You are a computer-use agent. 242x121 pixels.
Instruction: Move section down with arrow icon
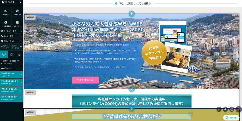[225, 109]
